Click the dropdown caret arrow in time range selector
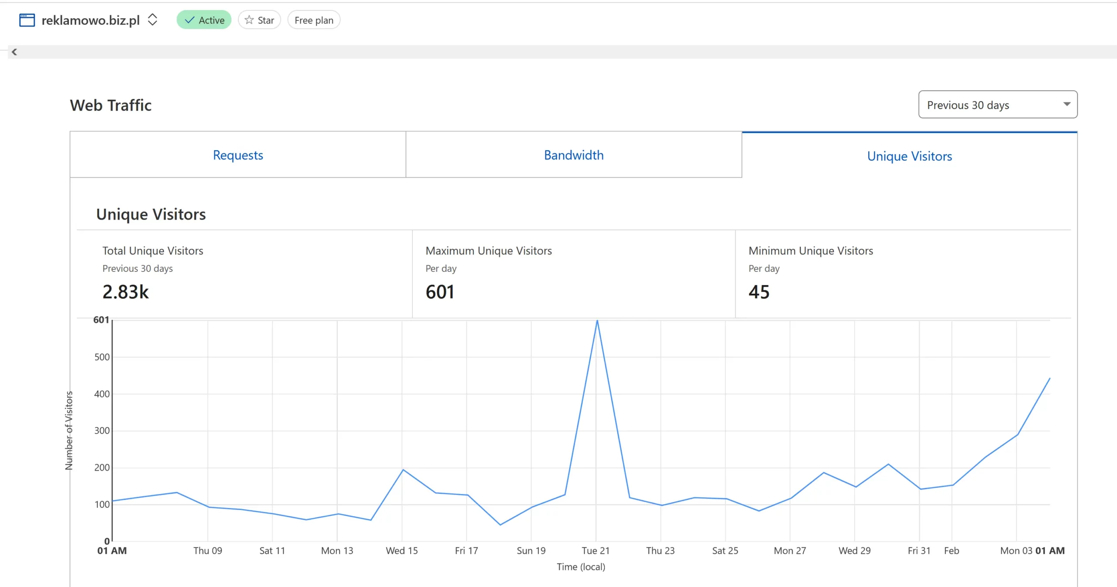 click(x=1067, y=104)
